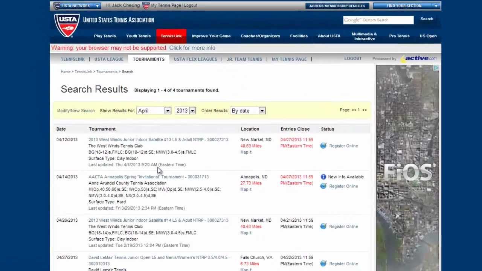Click Register Online for Satellite #14
This screenshot has height=271, width=482.
343,227
